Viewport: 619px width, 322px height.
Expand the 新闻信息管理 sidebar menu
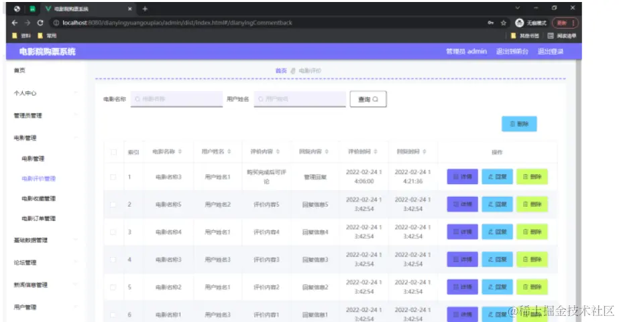pos(46,285)
